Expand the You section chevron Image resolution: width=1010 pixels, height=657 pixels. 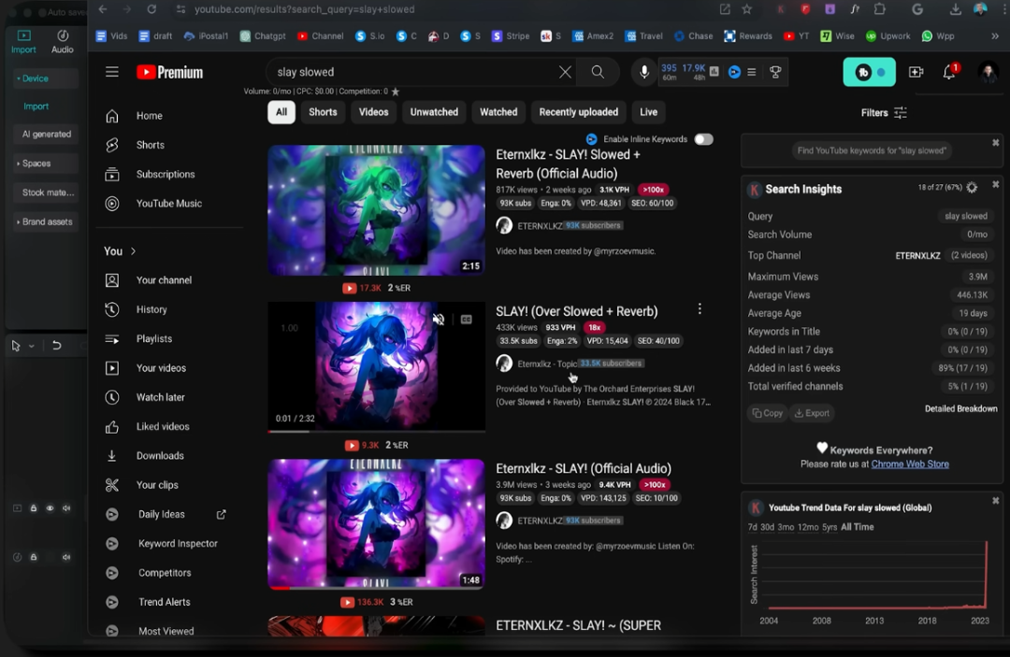(x=134, y=251)
